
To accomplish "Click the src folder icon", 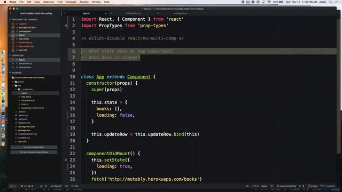I will tap(16, 85).
